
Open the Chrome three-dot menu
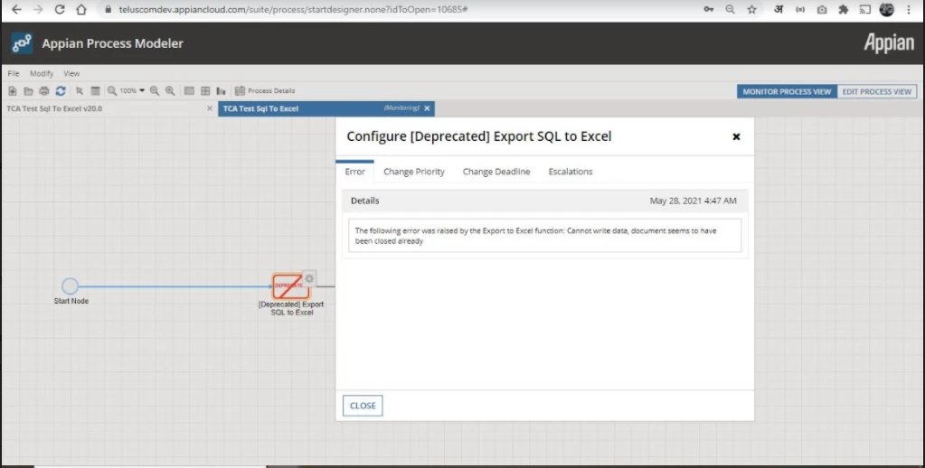pos(909,9)
